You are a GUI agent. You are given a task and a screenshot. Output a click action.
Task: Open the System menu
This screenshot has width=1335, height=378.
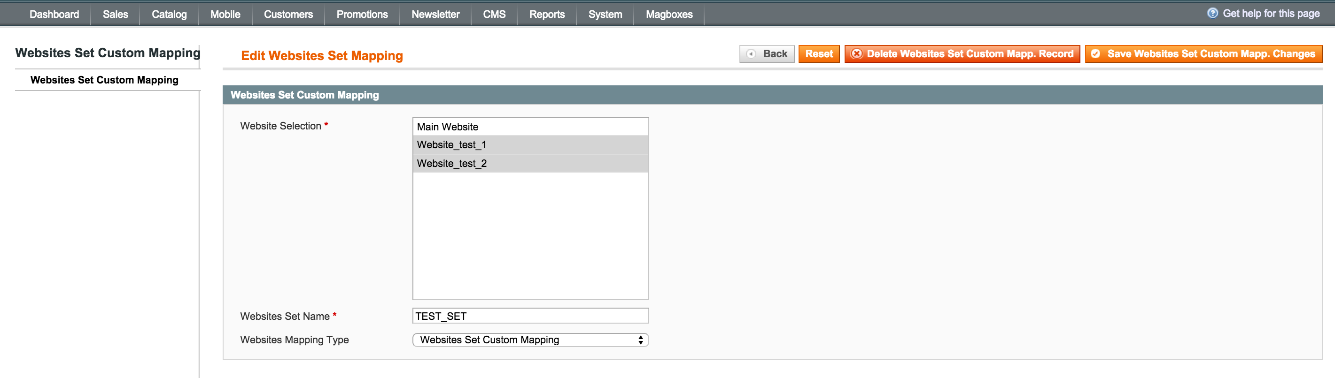click(605, 15)
